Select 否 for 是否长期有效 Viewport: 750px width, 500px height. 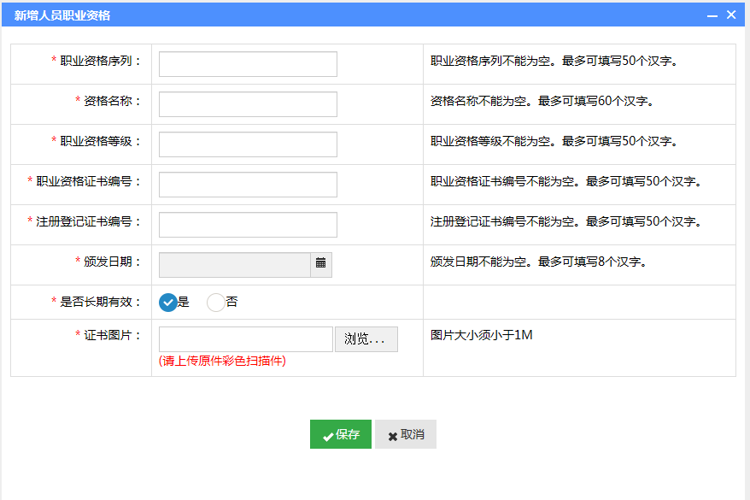[x=216, y=303]
